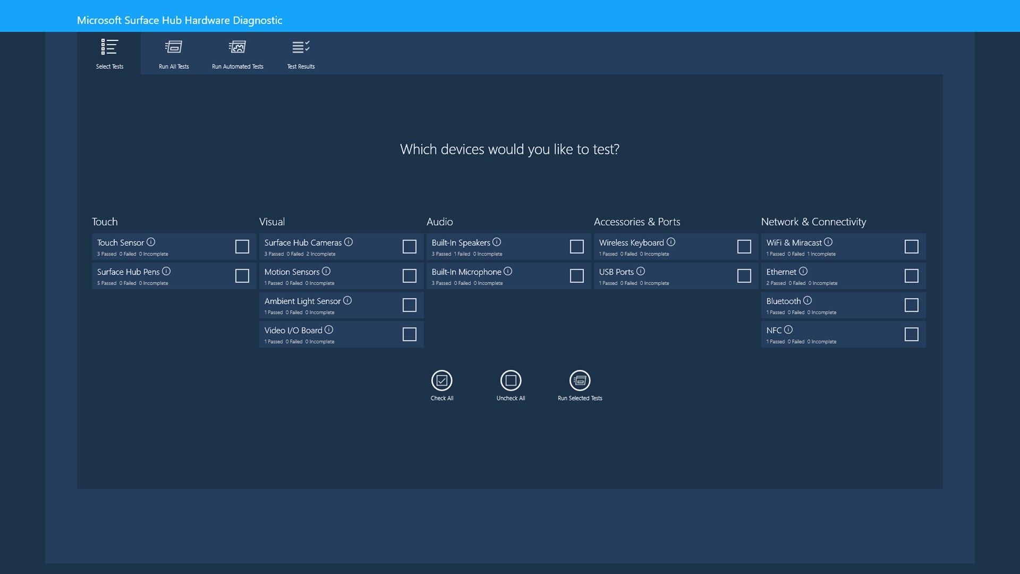Click the info icon next to Bluetooth
The width and height of the screenshot is (1020, 574).
click(807, 300)
